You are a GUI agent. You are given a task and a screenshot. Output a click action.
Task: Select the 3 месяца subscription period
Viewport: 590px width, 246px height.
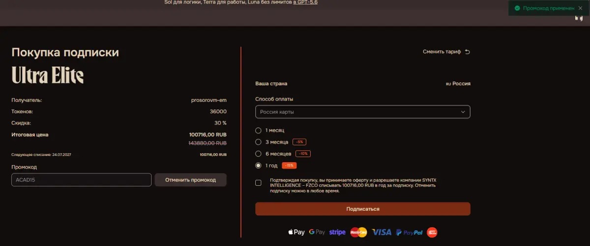tap(258, 142)
